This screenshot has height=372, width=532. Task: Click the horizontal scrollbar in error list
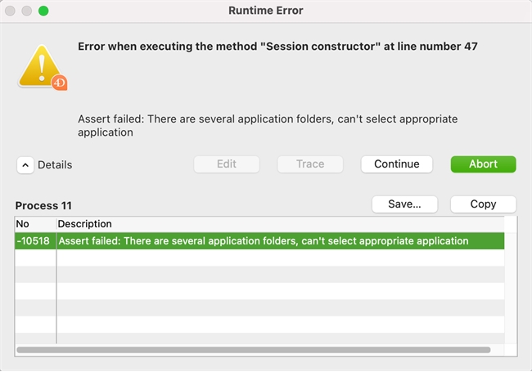[254, 350]
